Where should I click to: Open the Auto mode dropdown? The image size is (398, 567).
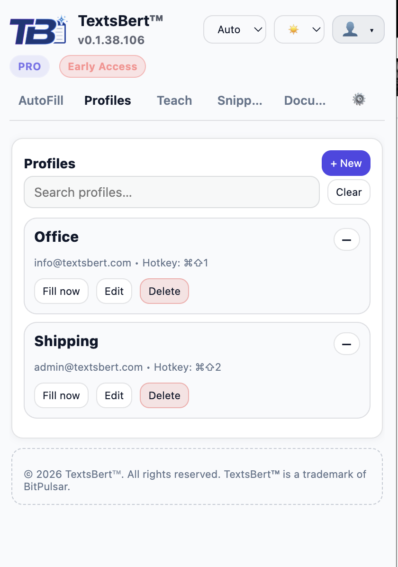[x=235, y=29]
